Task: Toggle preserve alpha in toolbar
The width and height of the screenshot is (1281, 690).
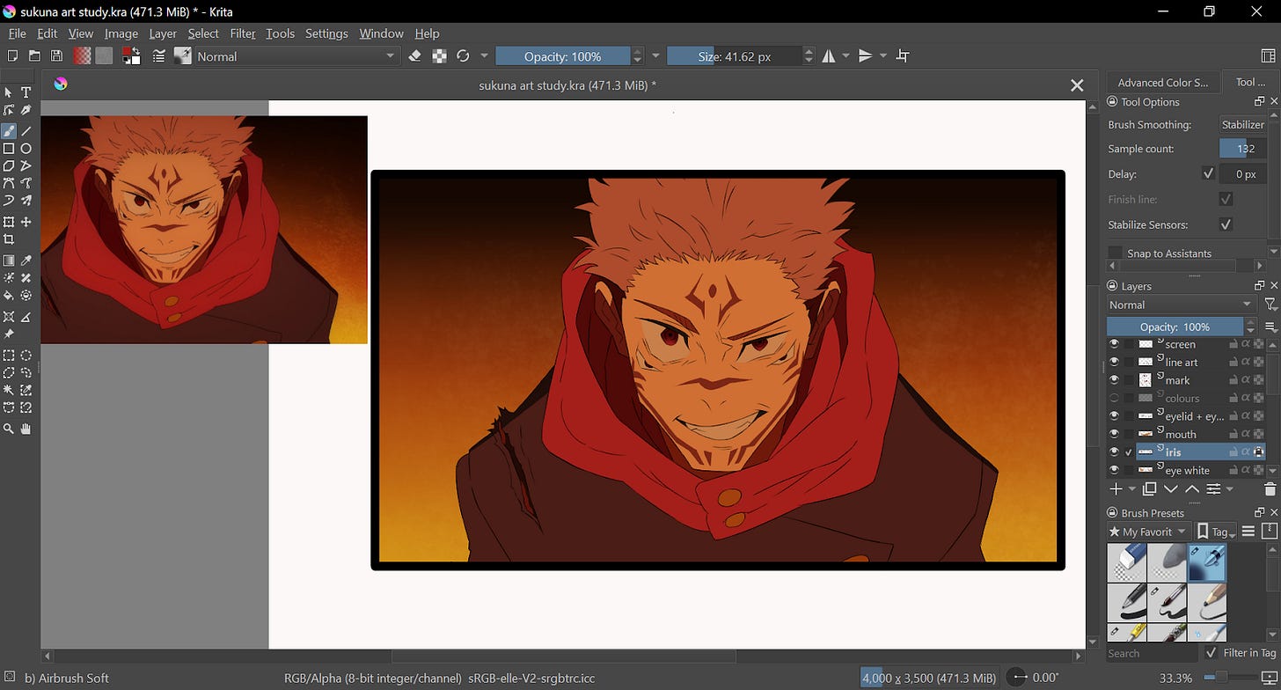Action: (x=439, y=56)
